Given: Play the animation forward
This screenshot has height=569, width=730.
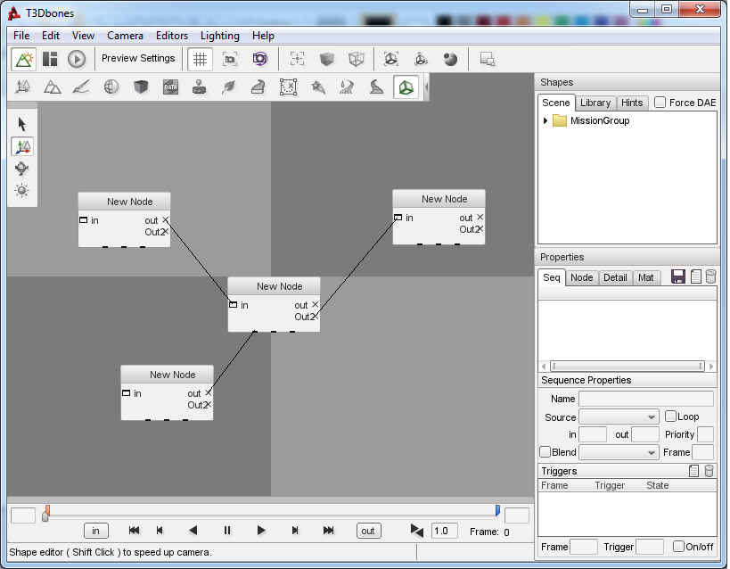Looking at the screenshot, I should click(x=260, y=531).
